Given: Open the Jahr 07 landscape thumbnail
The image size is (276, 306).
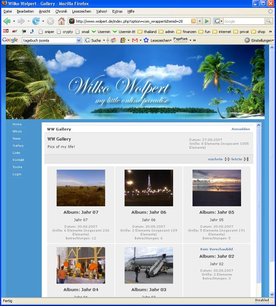Looking at the screenshot, I should (81, 188).
